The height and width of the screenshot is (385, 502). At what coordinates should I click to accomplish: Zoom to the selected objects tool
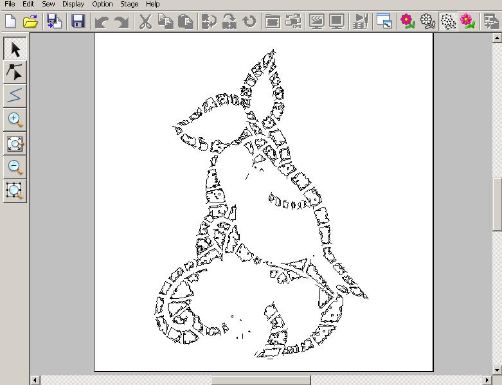15,191
